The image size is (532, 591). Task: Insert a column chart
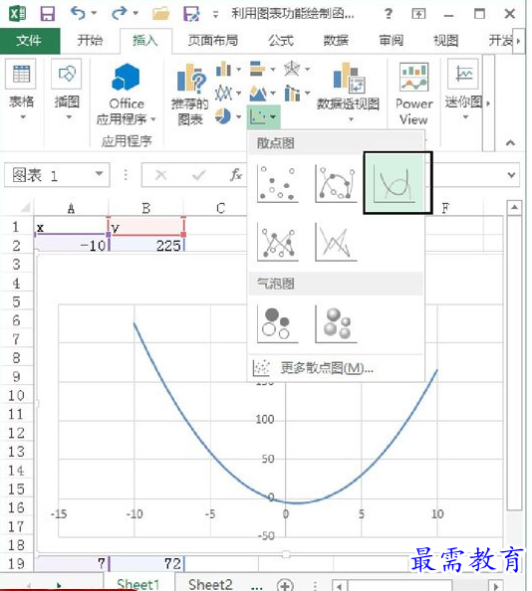(x=228, y=69)
